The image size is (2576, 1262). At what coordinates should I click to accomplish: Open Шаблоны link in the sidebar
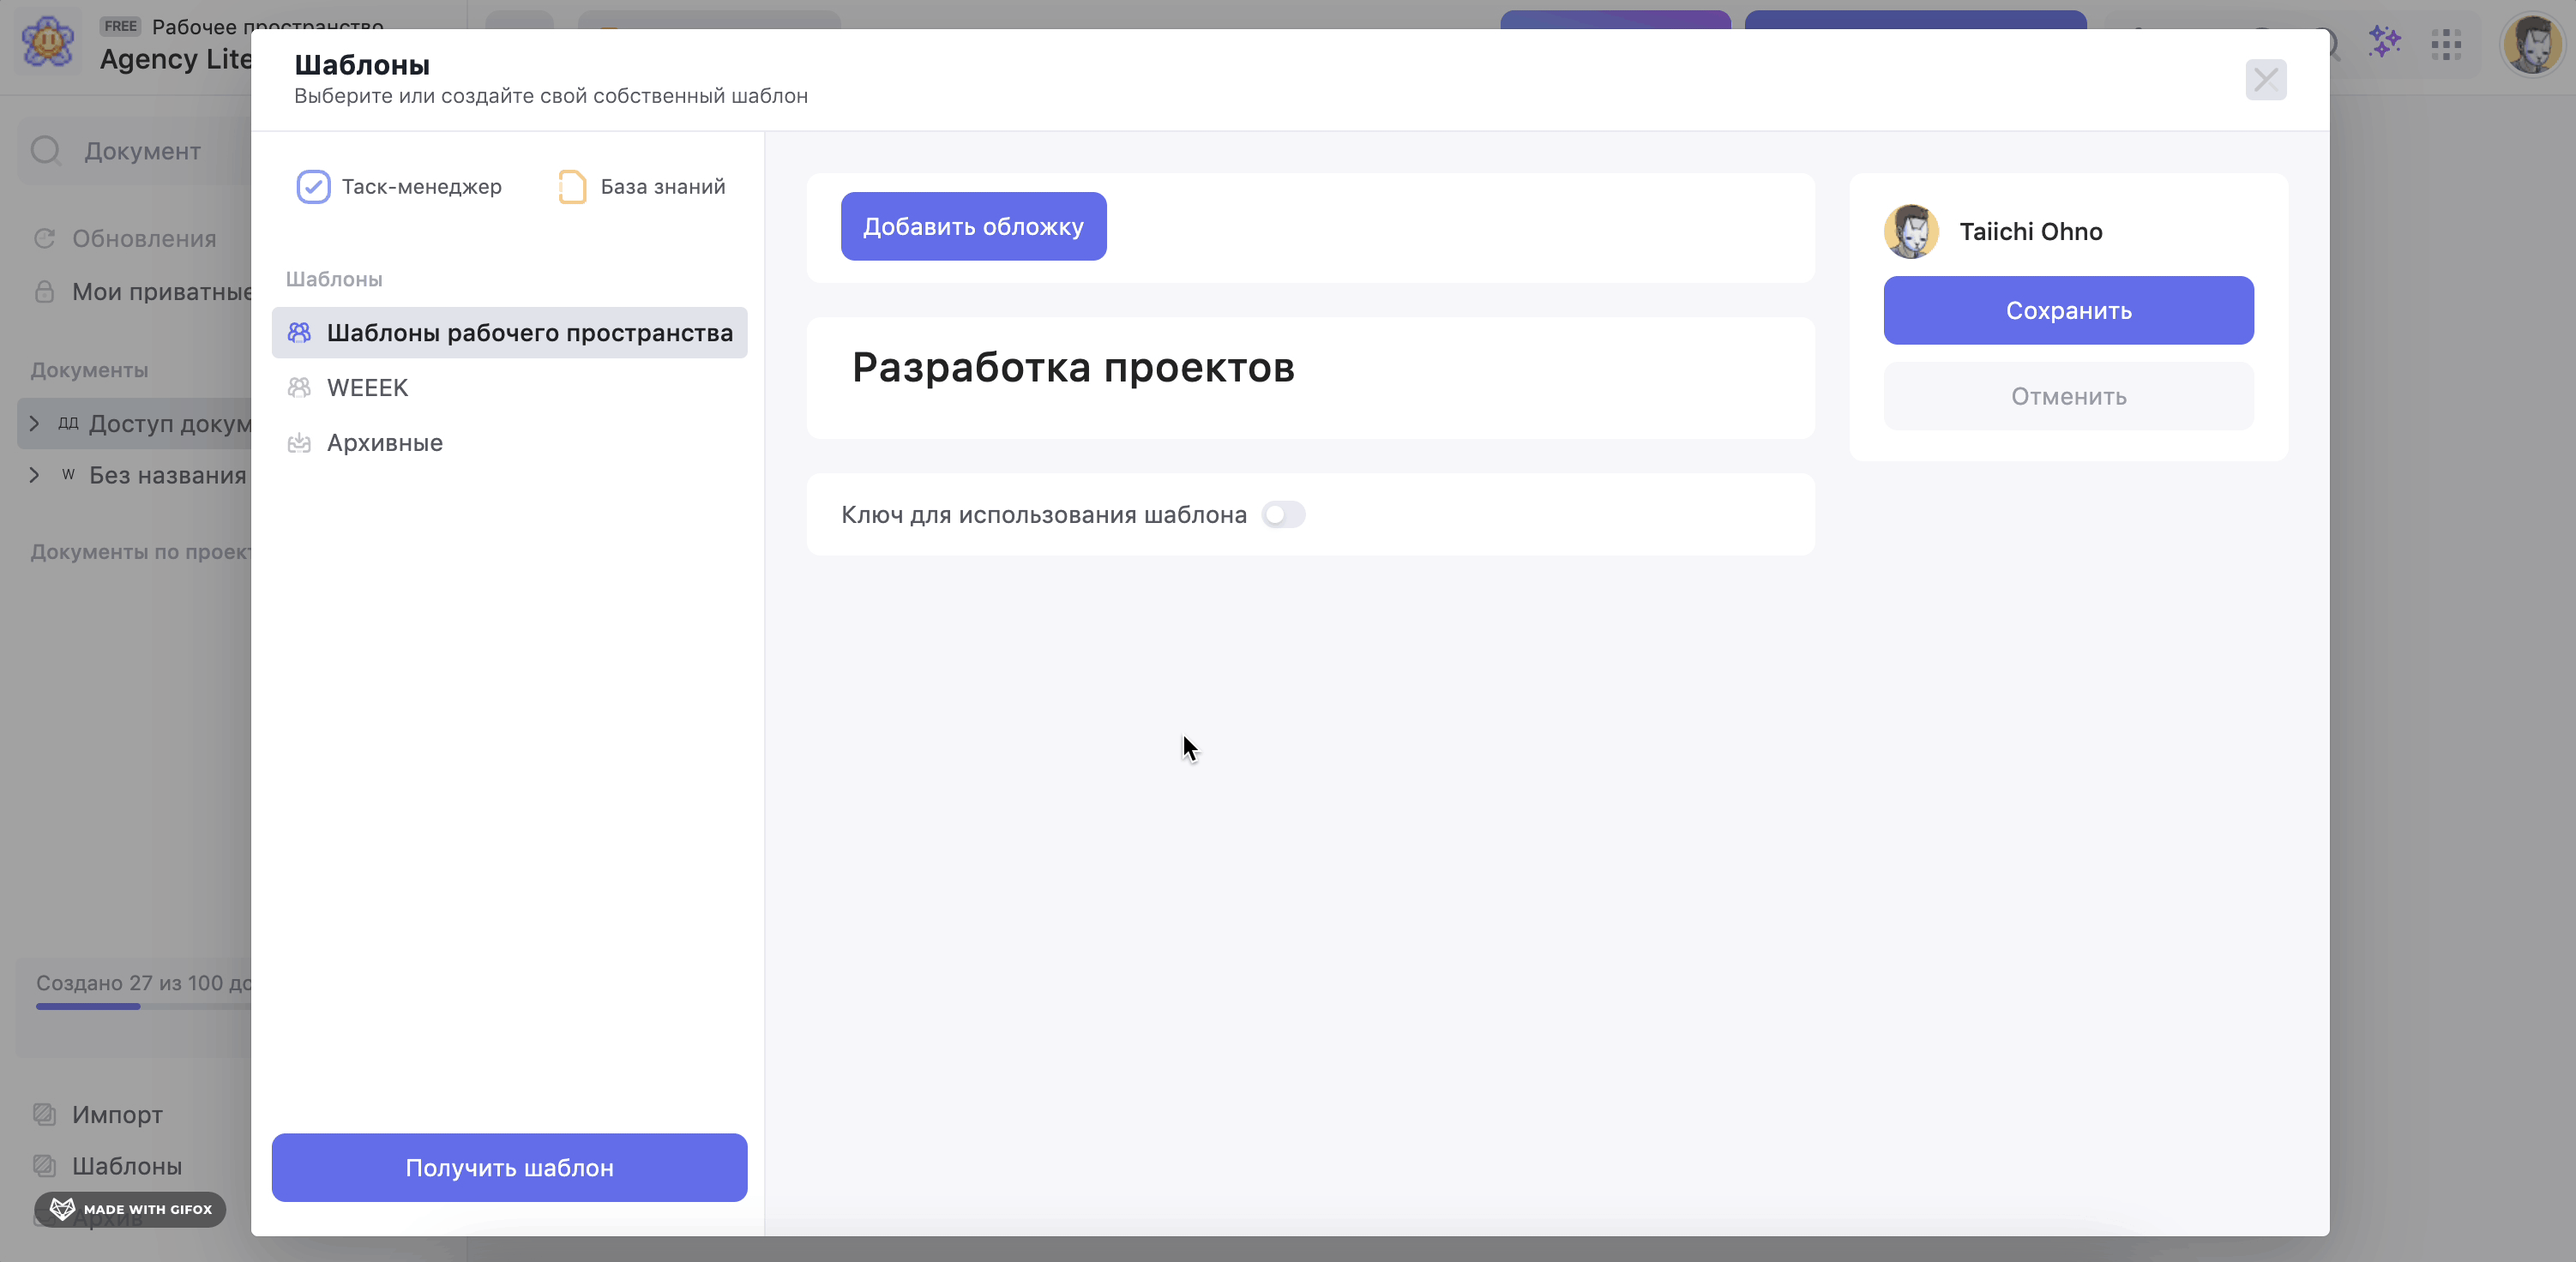(x=127, y=1166)
